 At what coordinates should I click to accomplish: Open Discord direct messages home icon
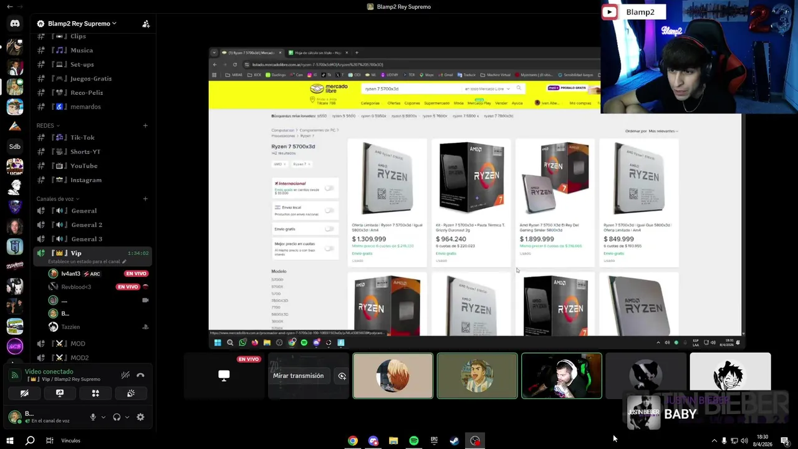(x=15, y=24)
